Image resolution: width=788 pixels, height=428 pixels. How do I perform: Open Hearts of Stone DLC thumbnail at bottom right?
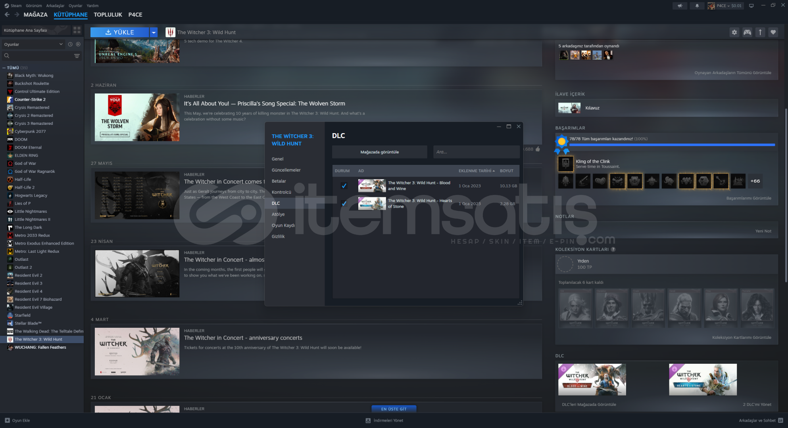(x=703, y=380)
